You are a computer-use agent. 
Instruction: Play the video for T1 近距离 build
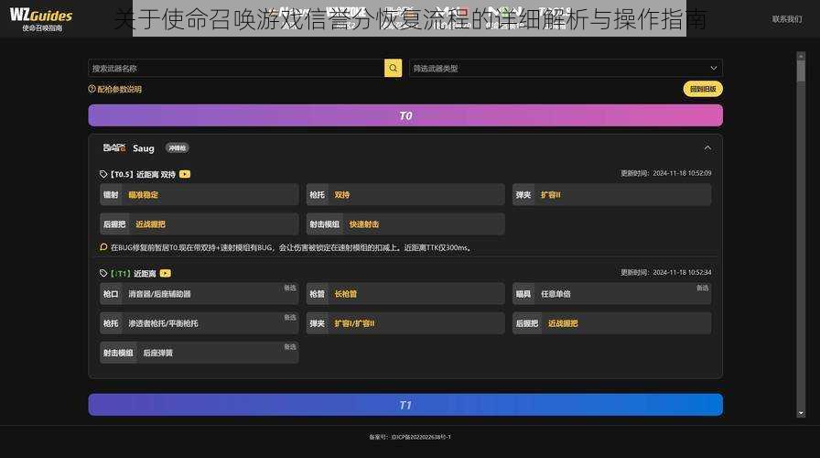[166, 273]
